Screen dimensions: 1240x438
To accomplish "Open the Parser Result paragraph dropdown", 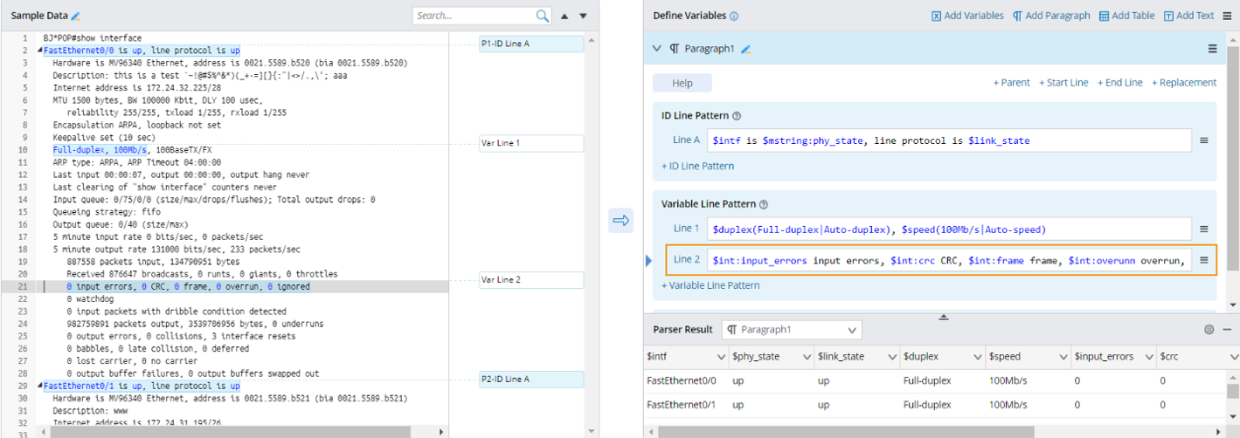I will (x=792, y=330).
